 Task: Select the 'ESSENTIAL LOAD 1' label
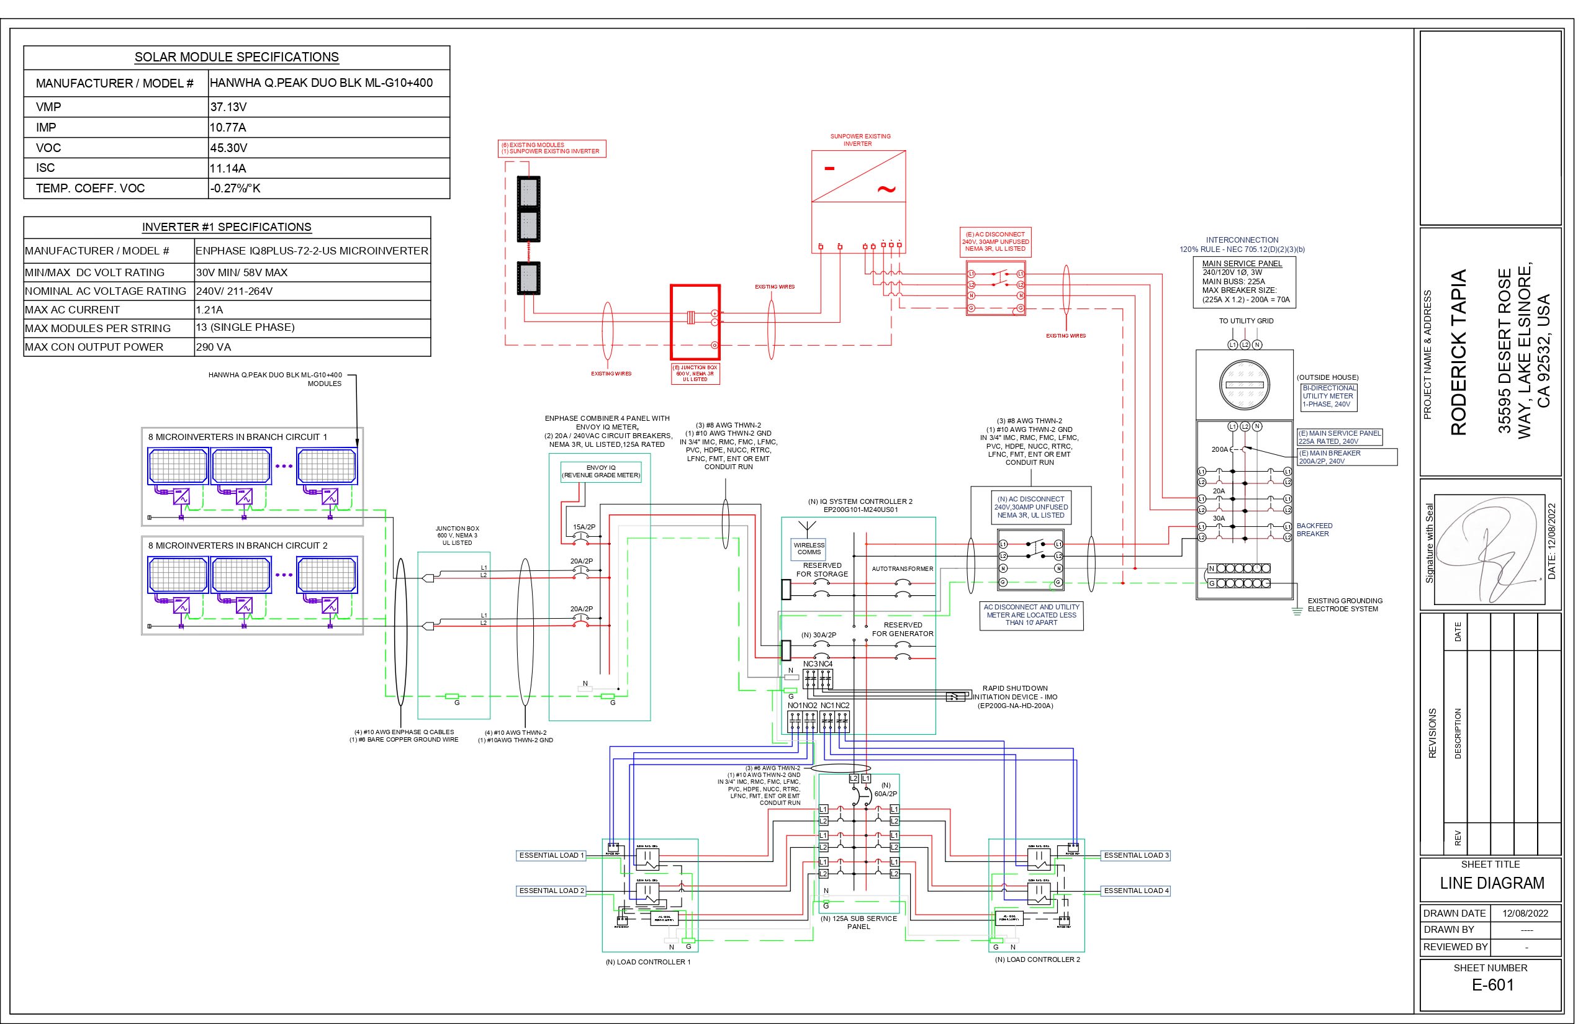tap(551, 855)
